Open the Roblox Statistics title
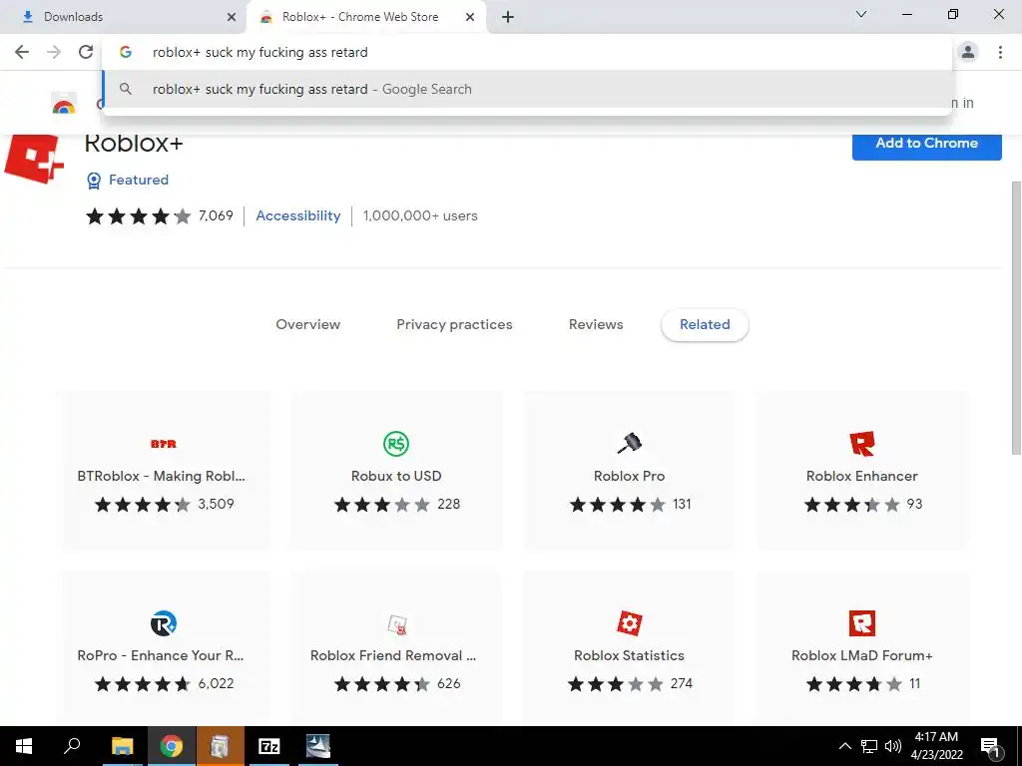The image size is (1022, 766). [629, 656]
